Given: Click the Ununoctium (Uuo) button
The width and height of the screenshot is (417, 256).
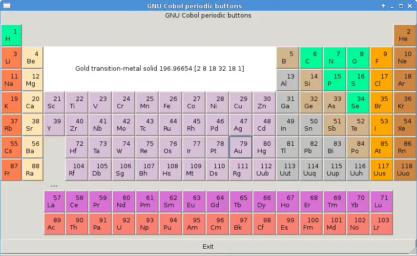Looking at the screenshot, I should tap(405, 170).
